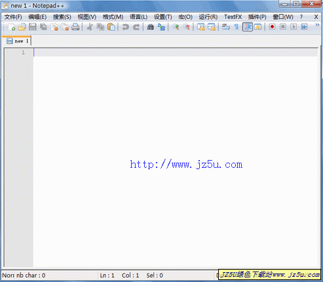
Task: Toggle show all characters pilcrow icon
Action: (x=237, y=27)
